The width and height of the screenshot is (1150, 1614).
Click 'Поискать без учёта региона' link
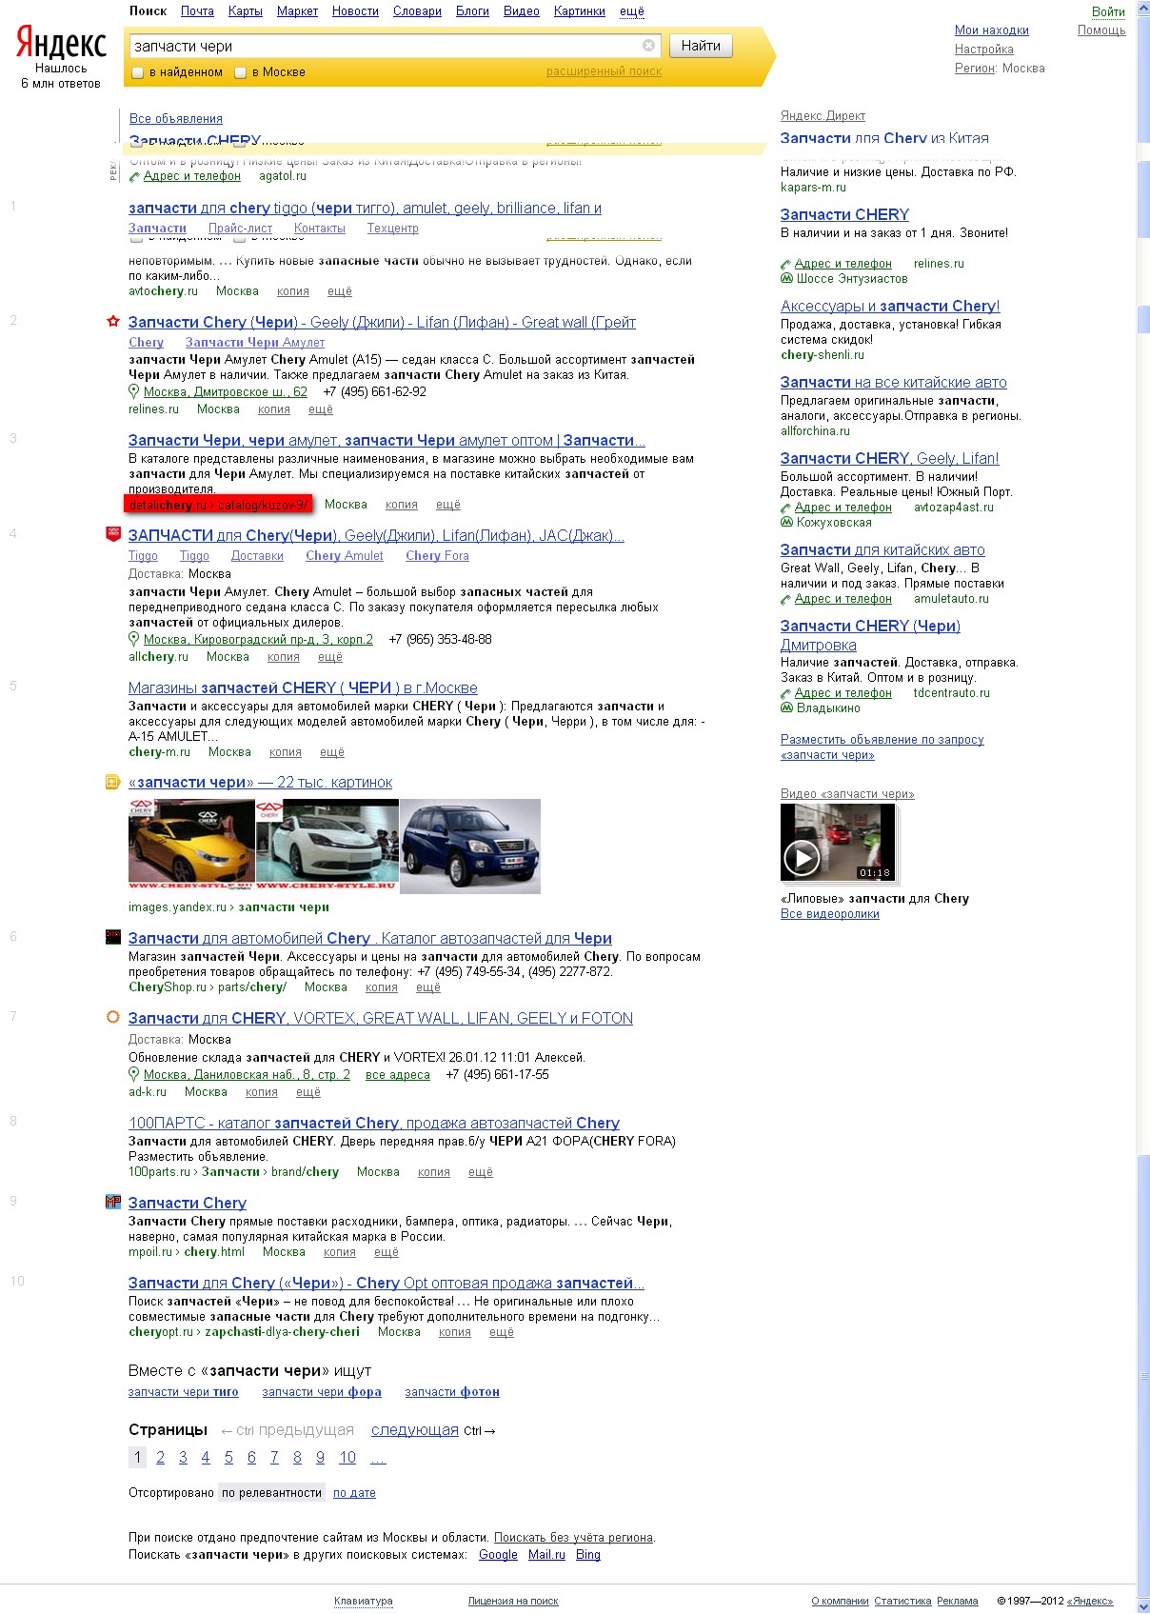(x=573, y=1538)
